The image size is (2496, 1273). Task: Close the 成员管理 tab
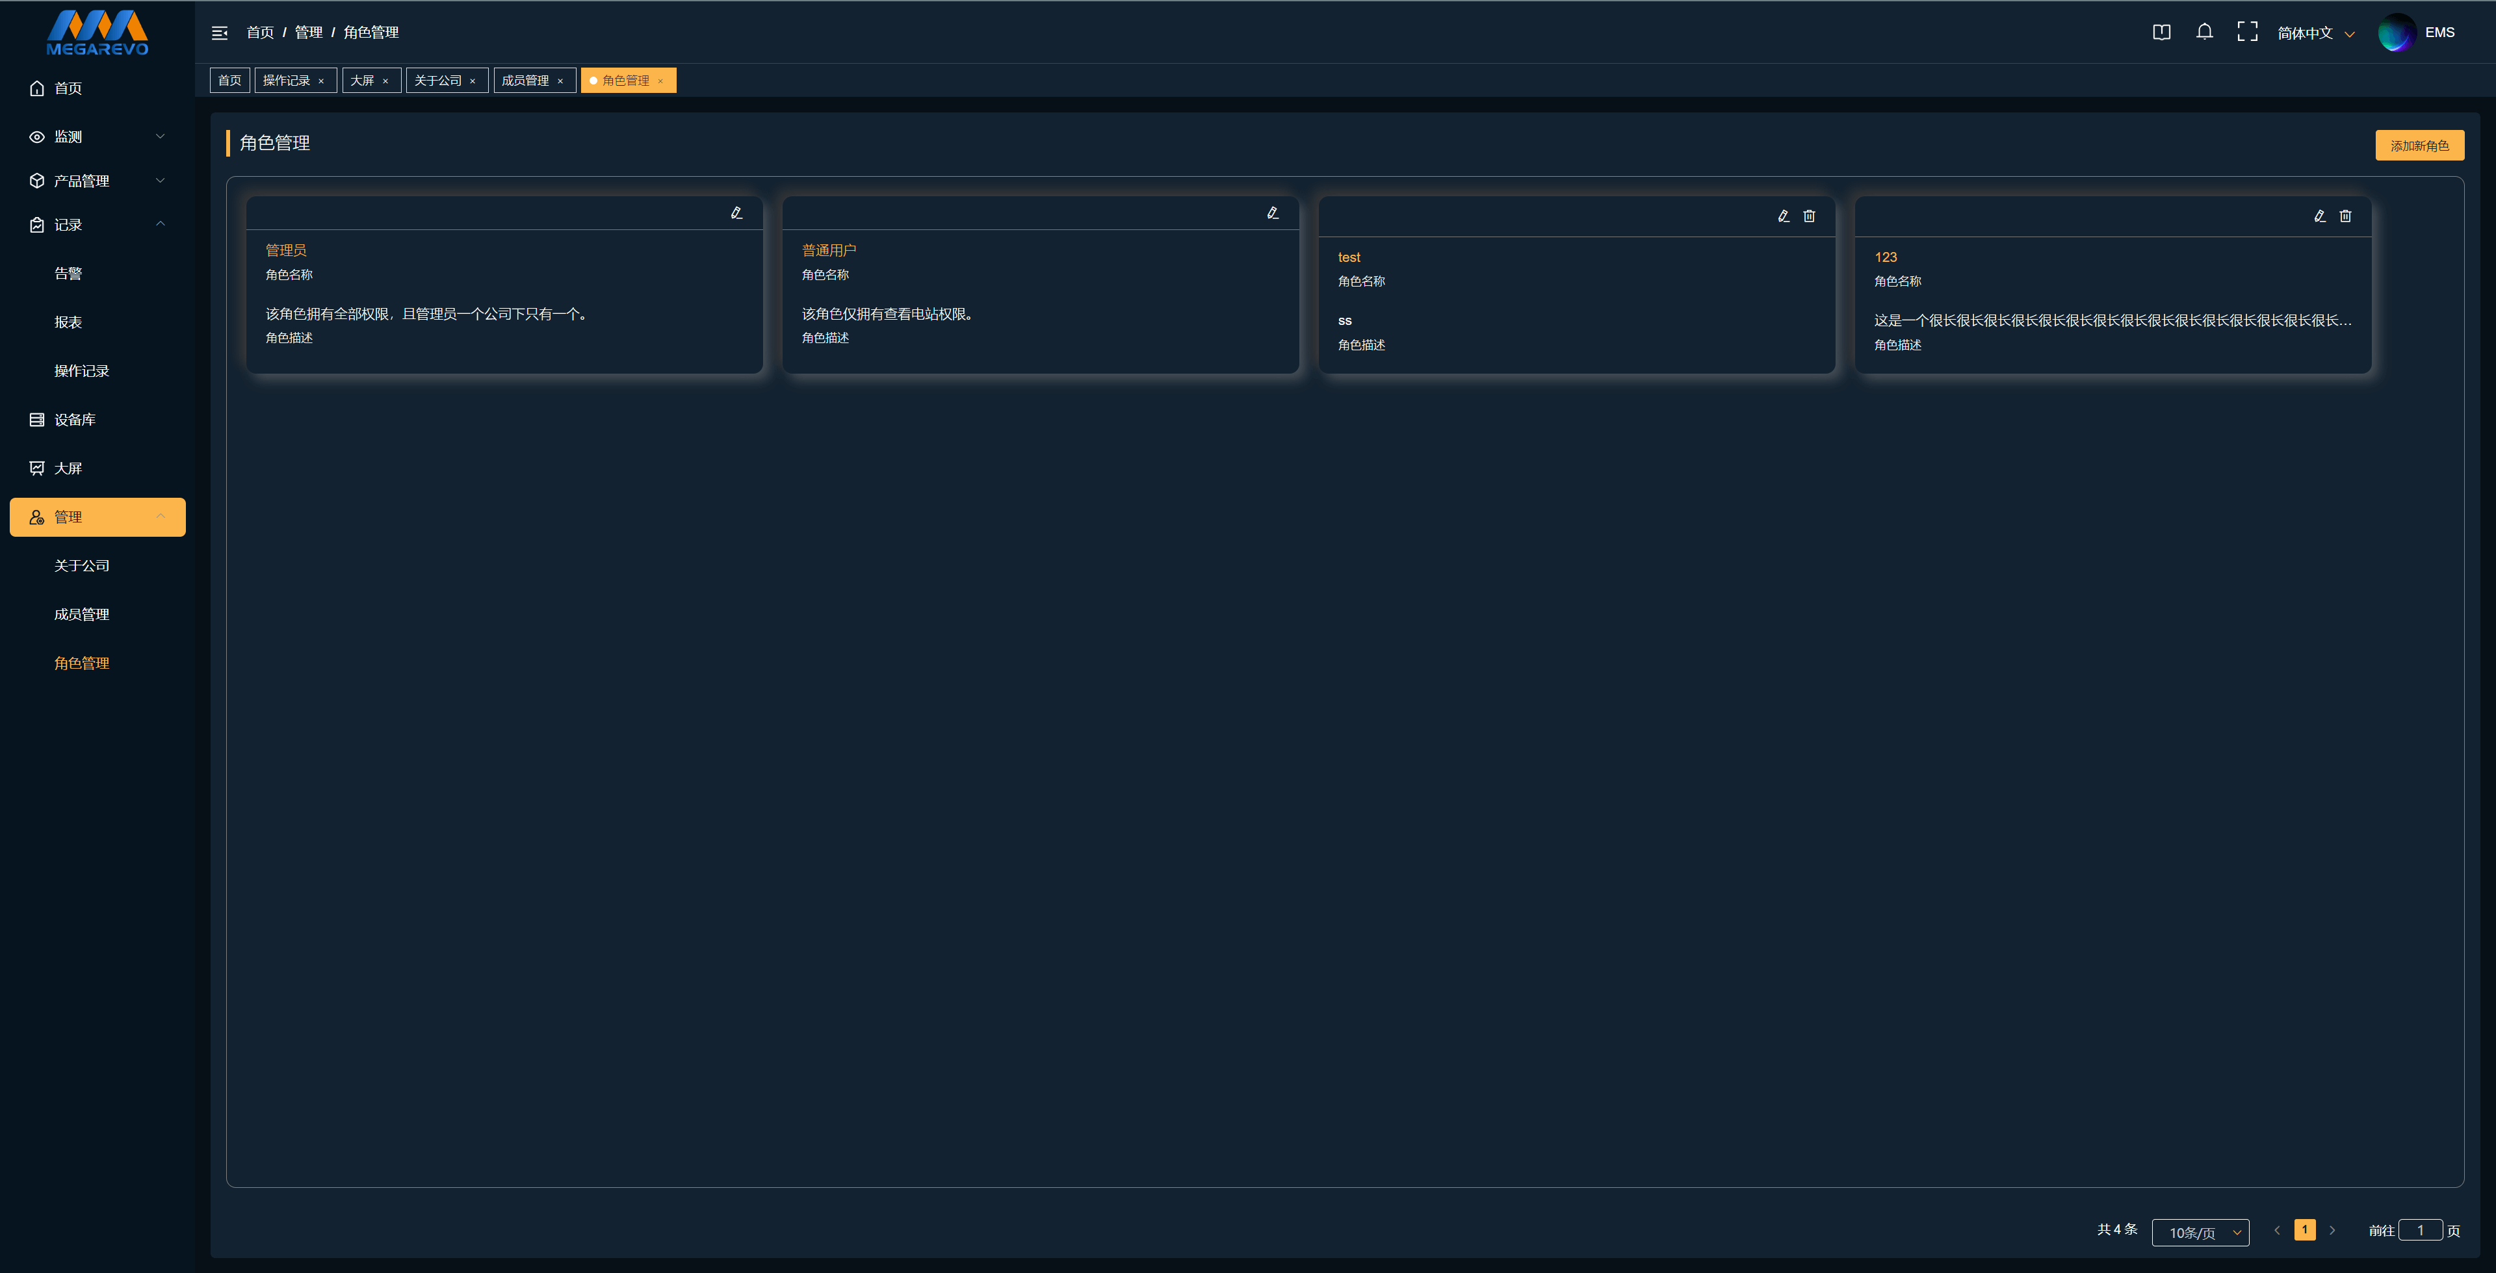click(560, 81)
